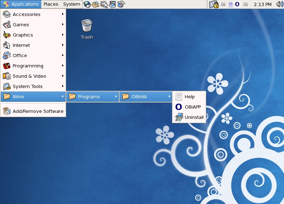The width and height of the screenshot is (284, 204).
Task: Choose Add/Remove Software
Action: tap(33, 111)
